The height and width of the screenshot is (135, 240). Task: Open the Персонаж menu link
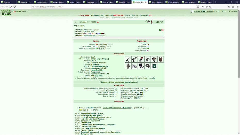pyautogui.click(x=85, y=15)
